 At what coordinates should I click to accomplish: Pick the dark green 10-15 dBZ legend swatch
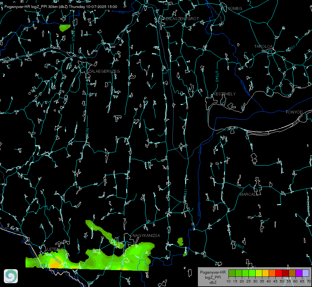tap(232, 273)
